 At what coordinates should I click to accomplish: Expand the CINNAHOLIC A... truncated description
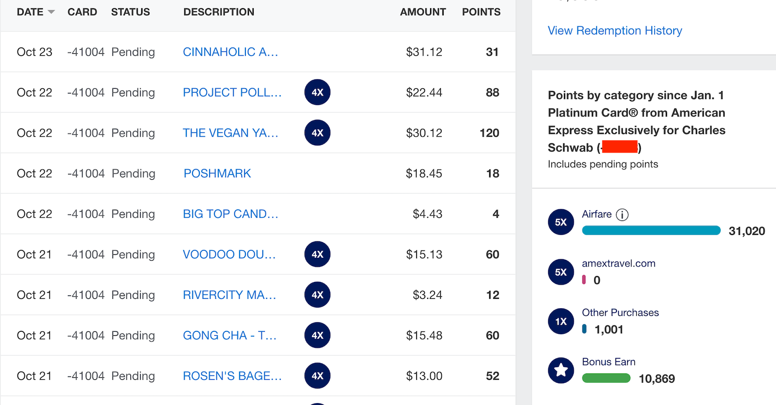pos(230,52)
